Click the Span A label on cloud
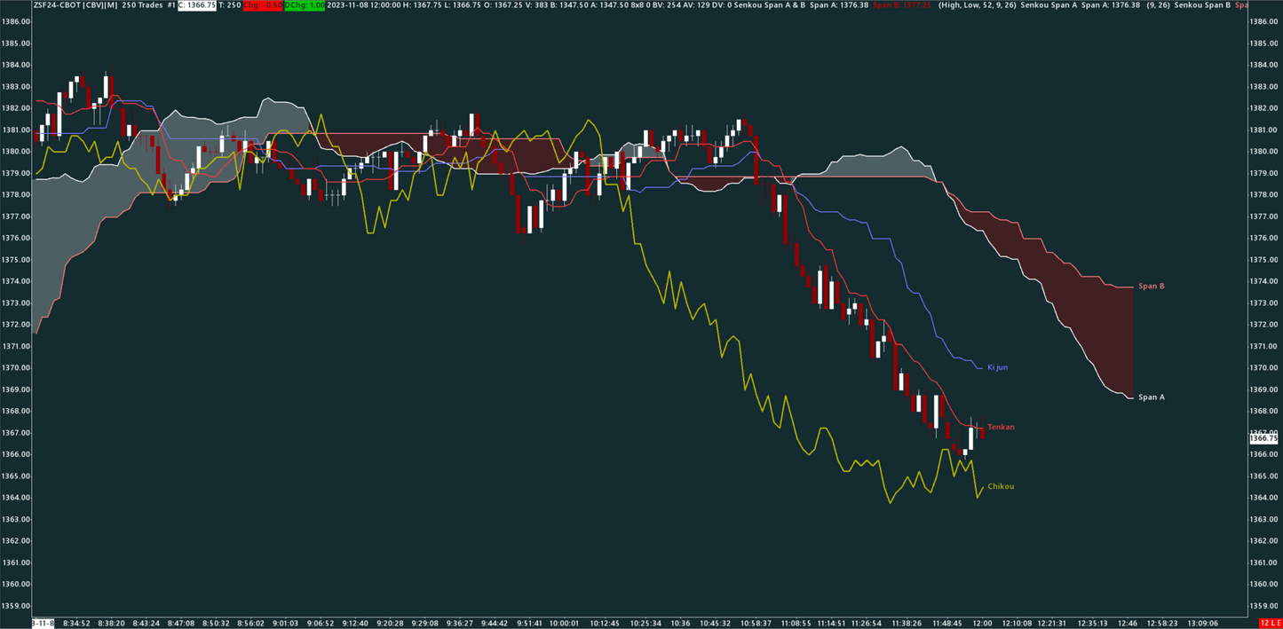 [x=1151, y=397]
